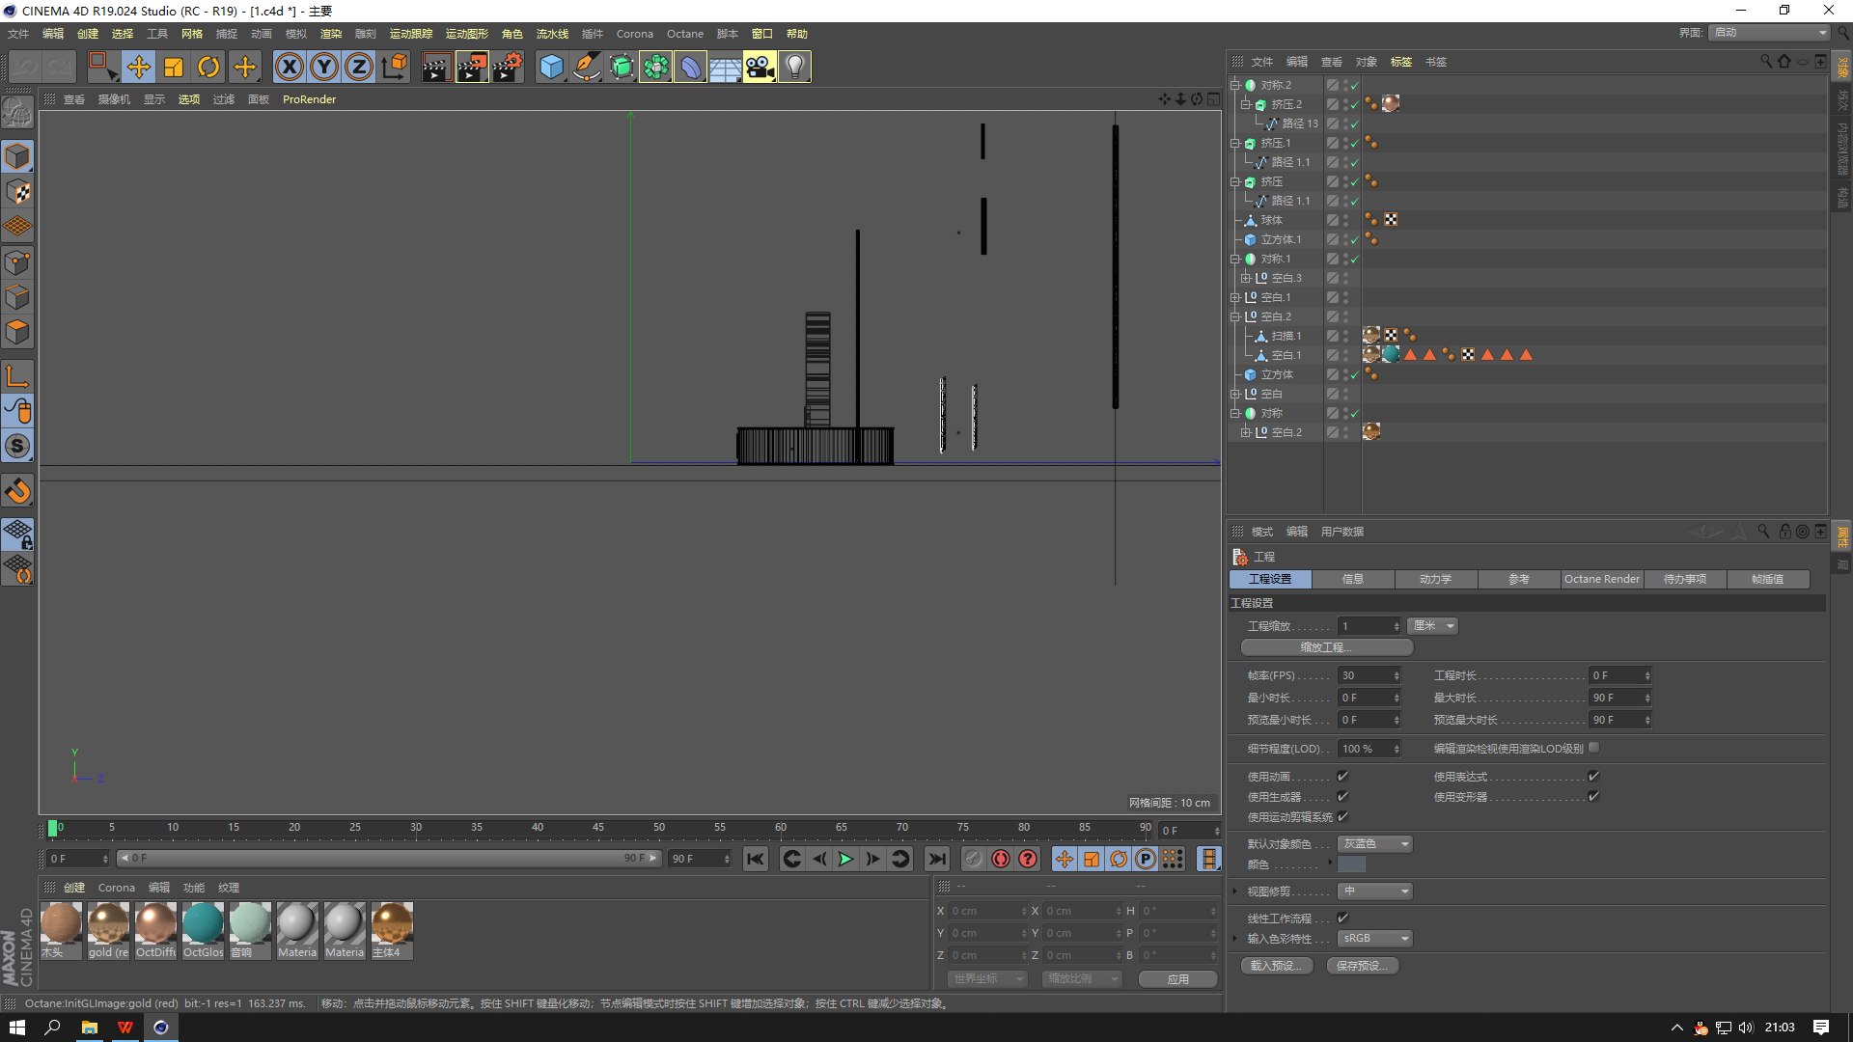This screenshot has width=1853, height=1042.
Task: Enable 编辑渲染检视使用渲染LOD级别 checkbox
Action: (x=1593, y=747)
